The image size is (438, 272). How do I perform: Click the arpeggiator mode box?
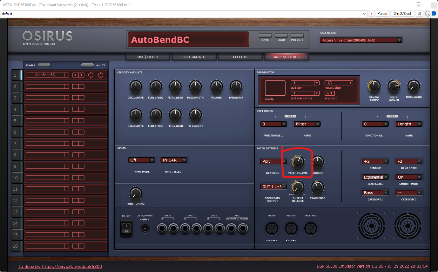click(x=275, y=88)
